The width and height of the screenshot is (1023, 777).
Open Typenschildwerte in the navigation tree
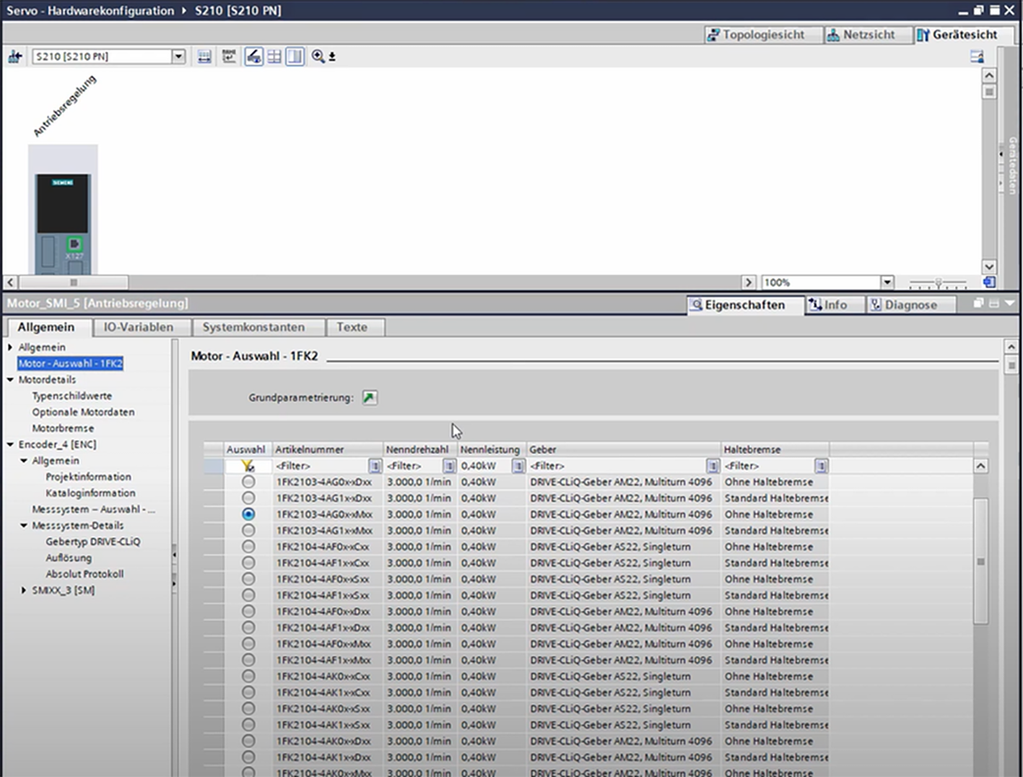click(72, 396)
